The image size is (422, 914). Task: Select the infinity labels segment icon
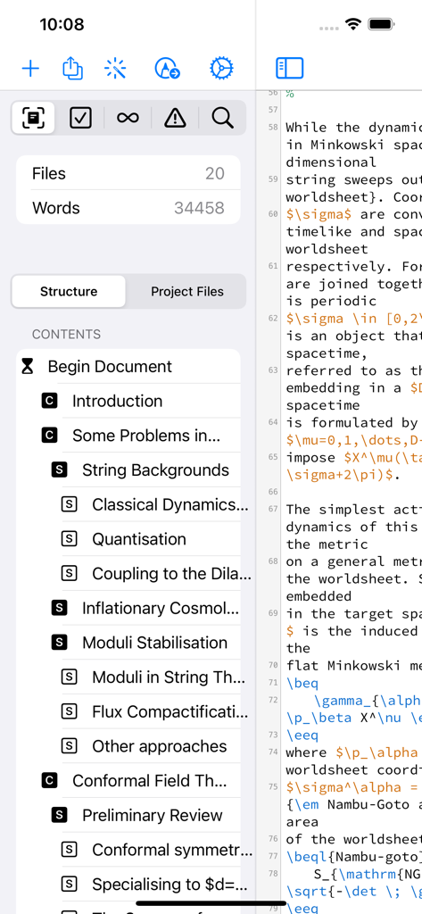click(x=128, y=119)
